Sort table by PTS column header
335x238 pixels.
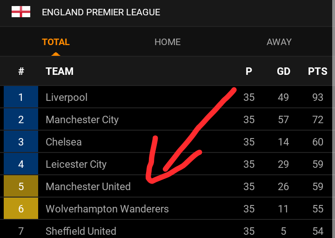318,72
